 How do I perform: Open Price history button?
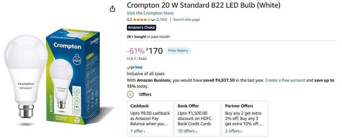[x=178, y=51]
